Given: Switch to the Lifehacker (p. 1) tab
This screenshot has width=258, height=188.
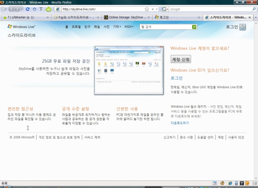Looking at the screenshot, I should coord(26,17).
